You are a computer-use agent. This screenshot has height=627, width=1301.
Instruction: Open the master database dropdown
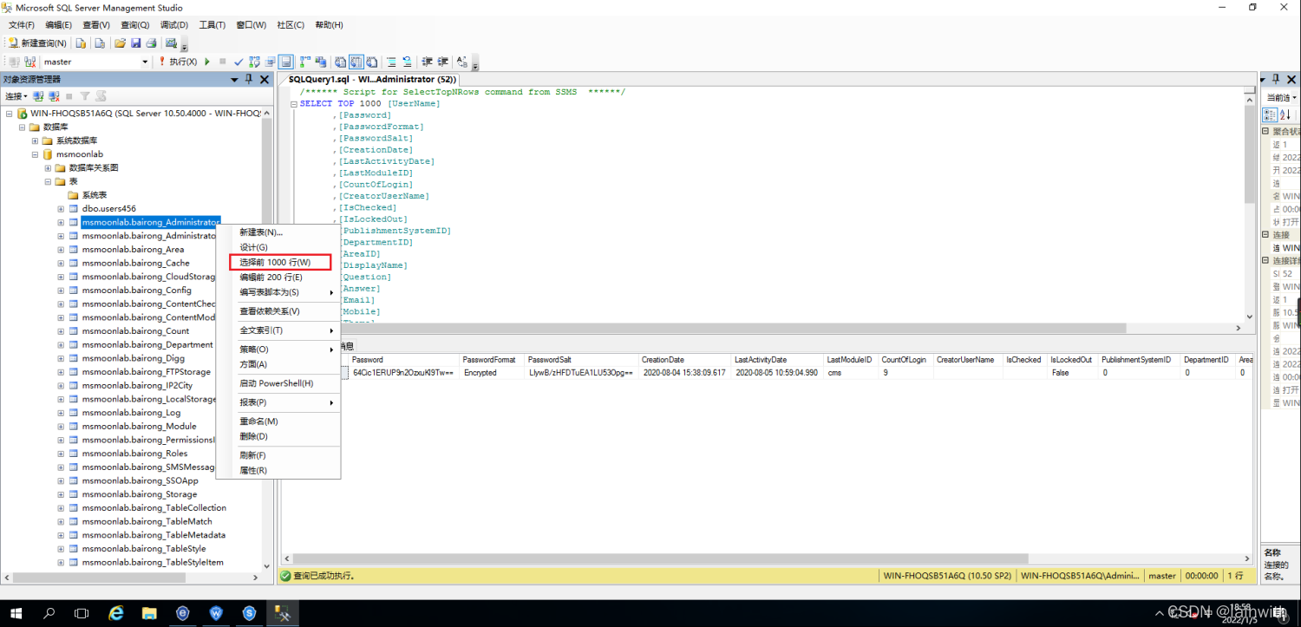click(145, 62)
